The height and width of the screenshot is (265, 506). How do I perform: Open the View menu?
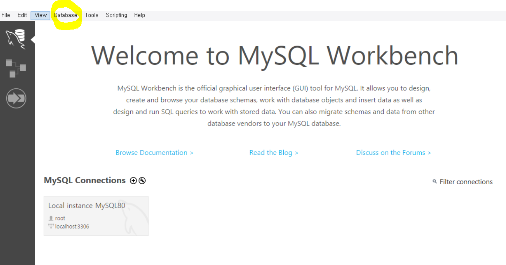point(40,15)
